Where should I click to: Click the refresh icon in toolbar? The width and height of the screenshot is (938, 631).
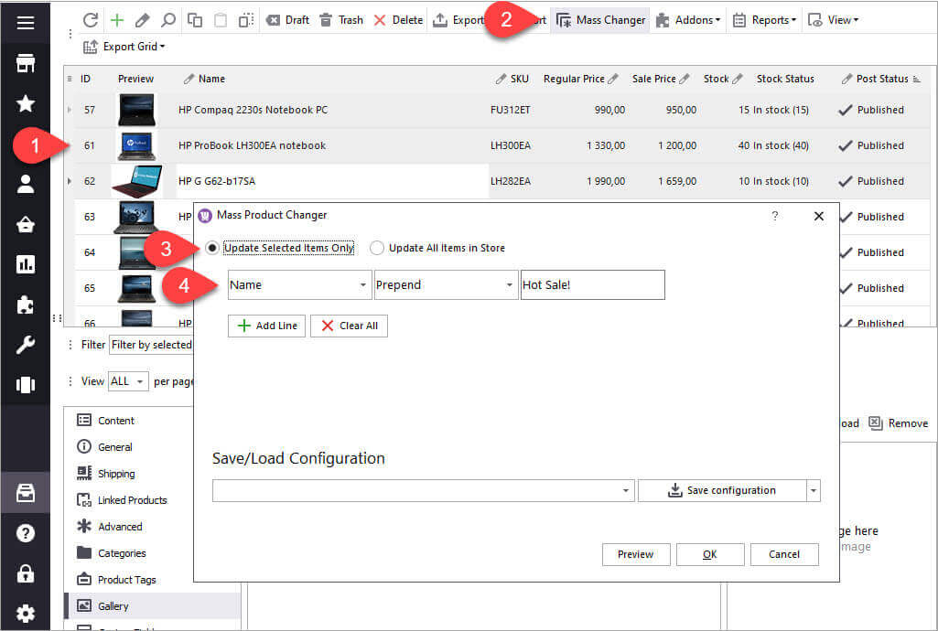pos(90,20)
